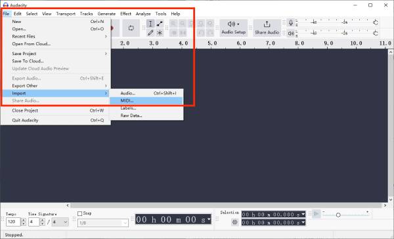Viewport: 394px width, 239px height.
Task: Click the time signature numerator stepper
Action: coord(43,222)
